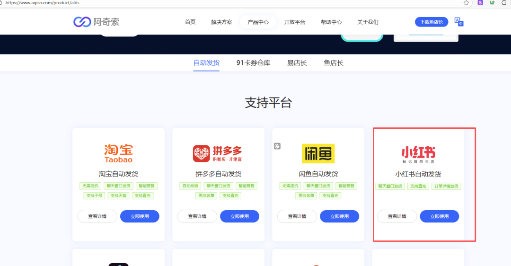Click the 淘宝自动发货 title
This screenshot has height=266, width=511.
coord(118,174)
